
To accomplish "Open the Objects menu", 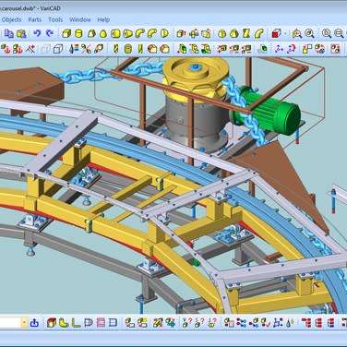I will 11,19.
